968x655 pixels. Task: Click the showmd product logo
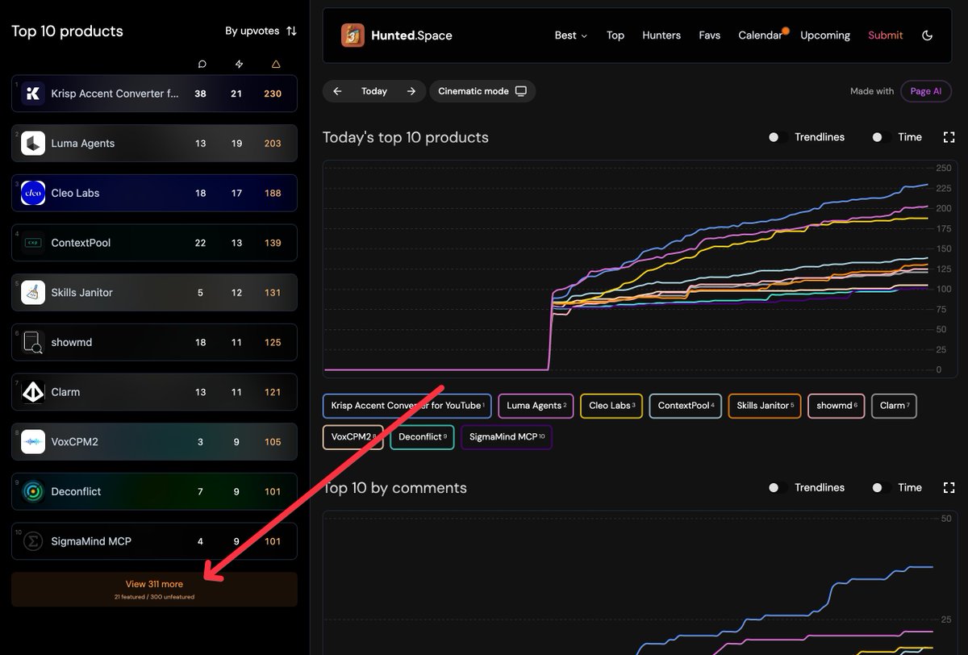(33, 343)
